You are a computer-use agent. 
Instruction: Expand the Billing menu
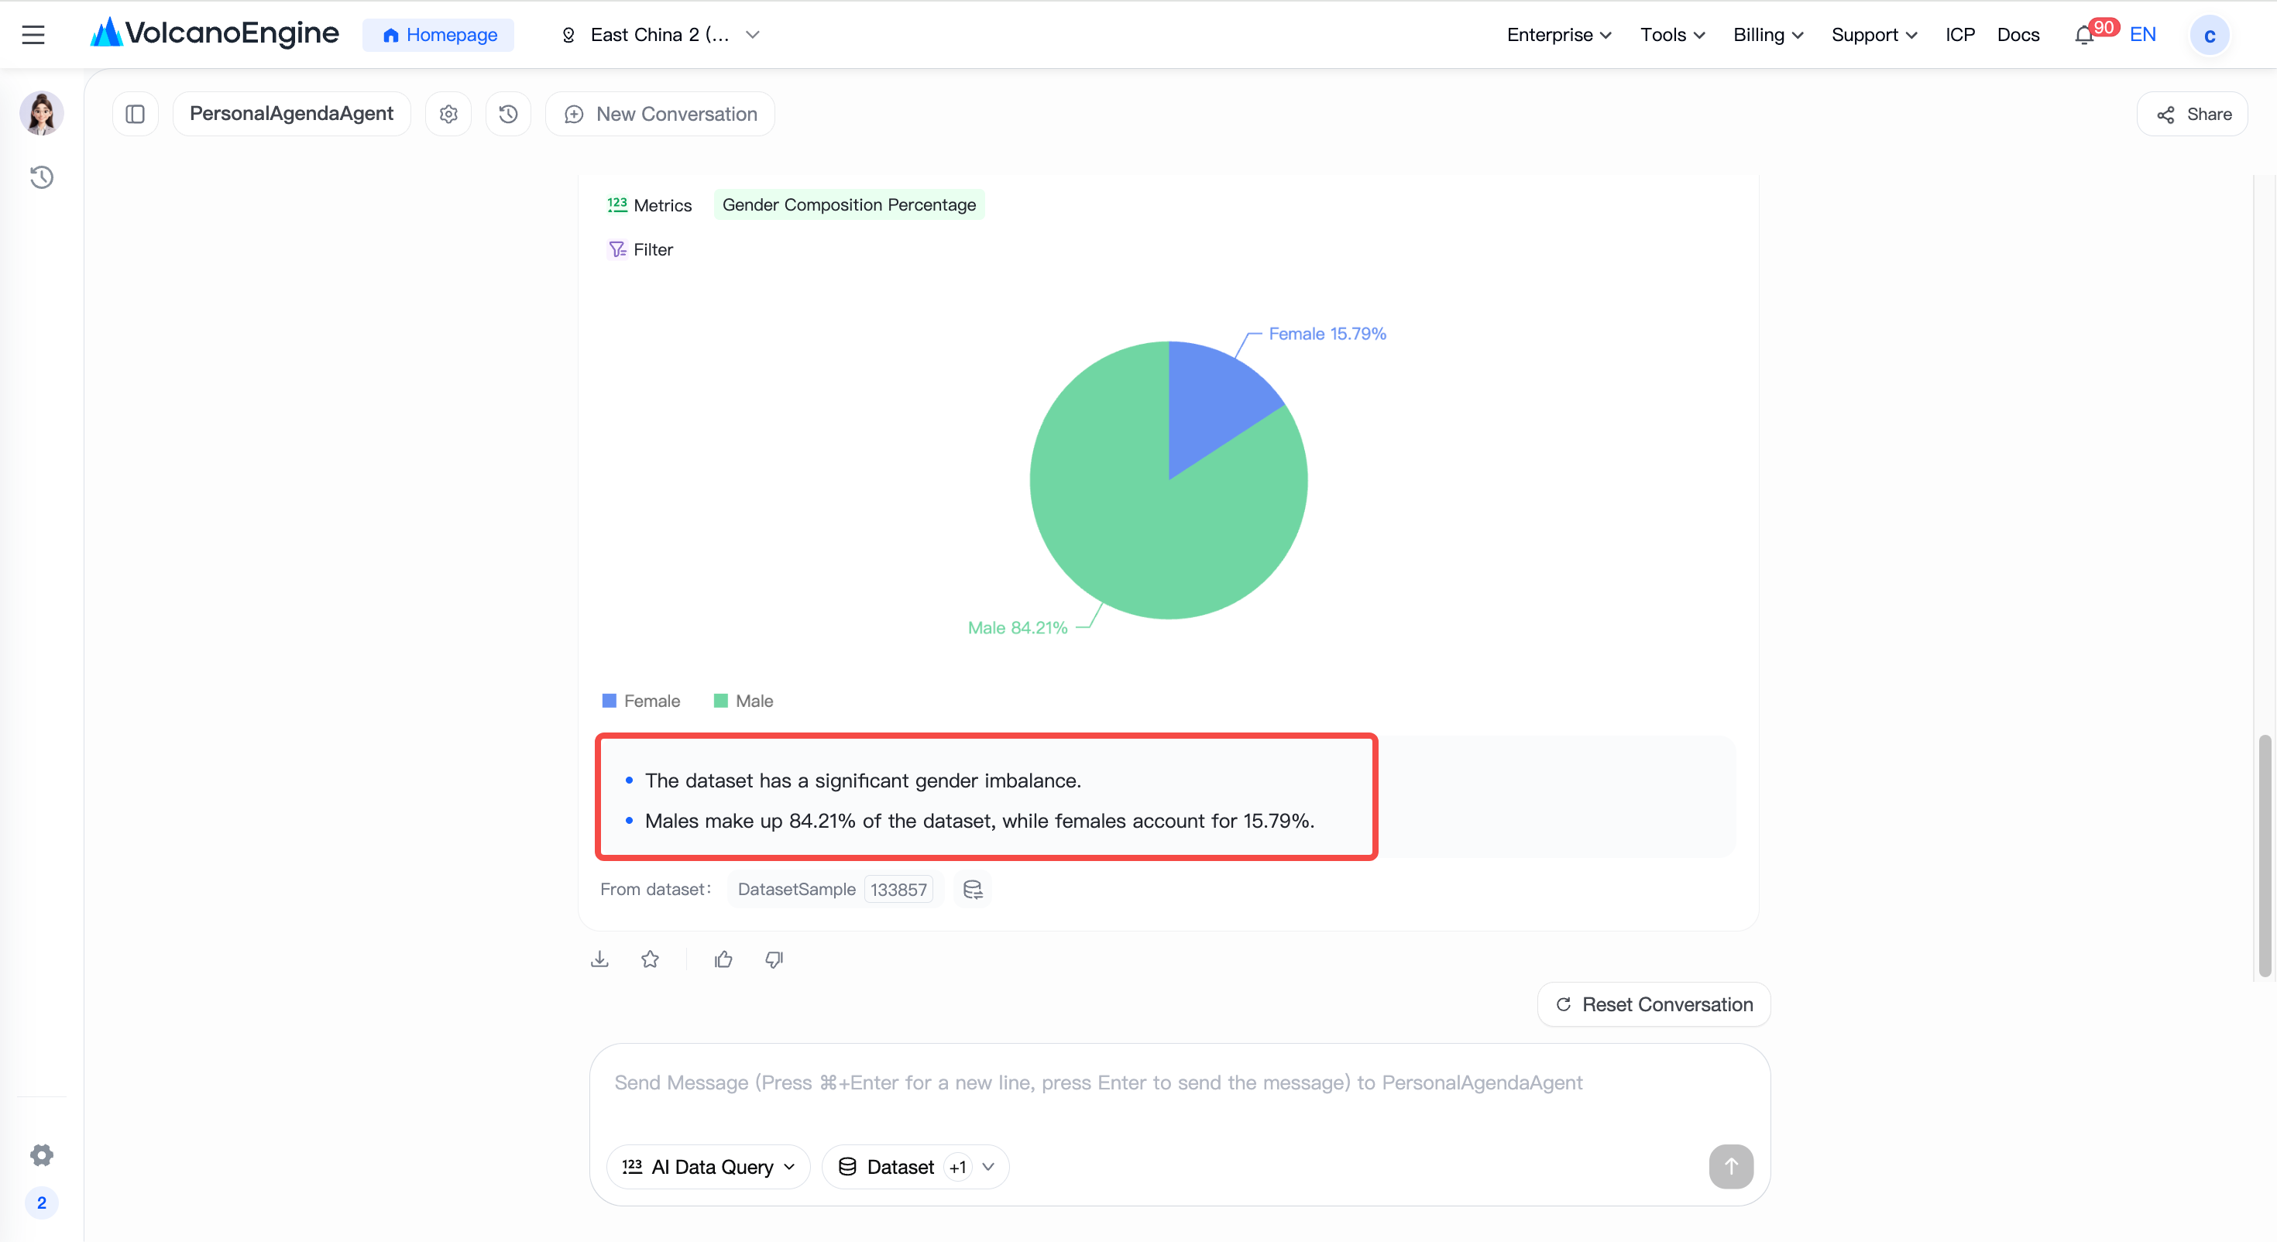coord(1768,35)
